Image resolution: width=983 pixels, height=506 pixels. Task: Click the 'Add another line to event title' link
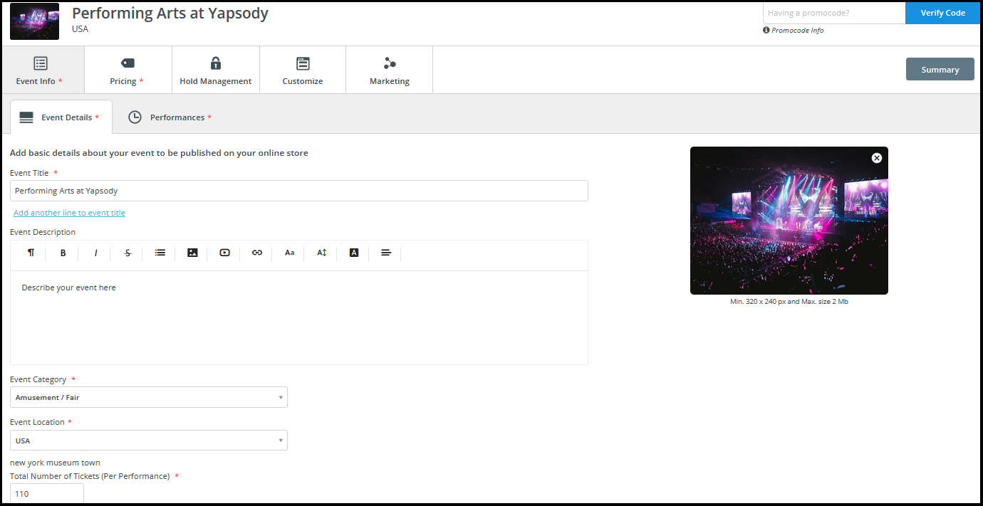(69, 213)
